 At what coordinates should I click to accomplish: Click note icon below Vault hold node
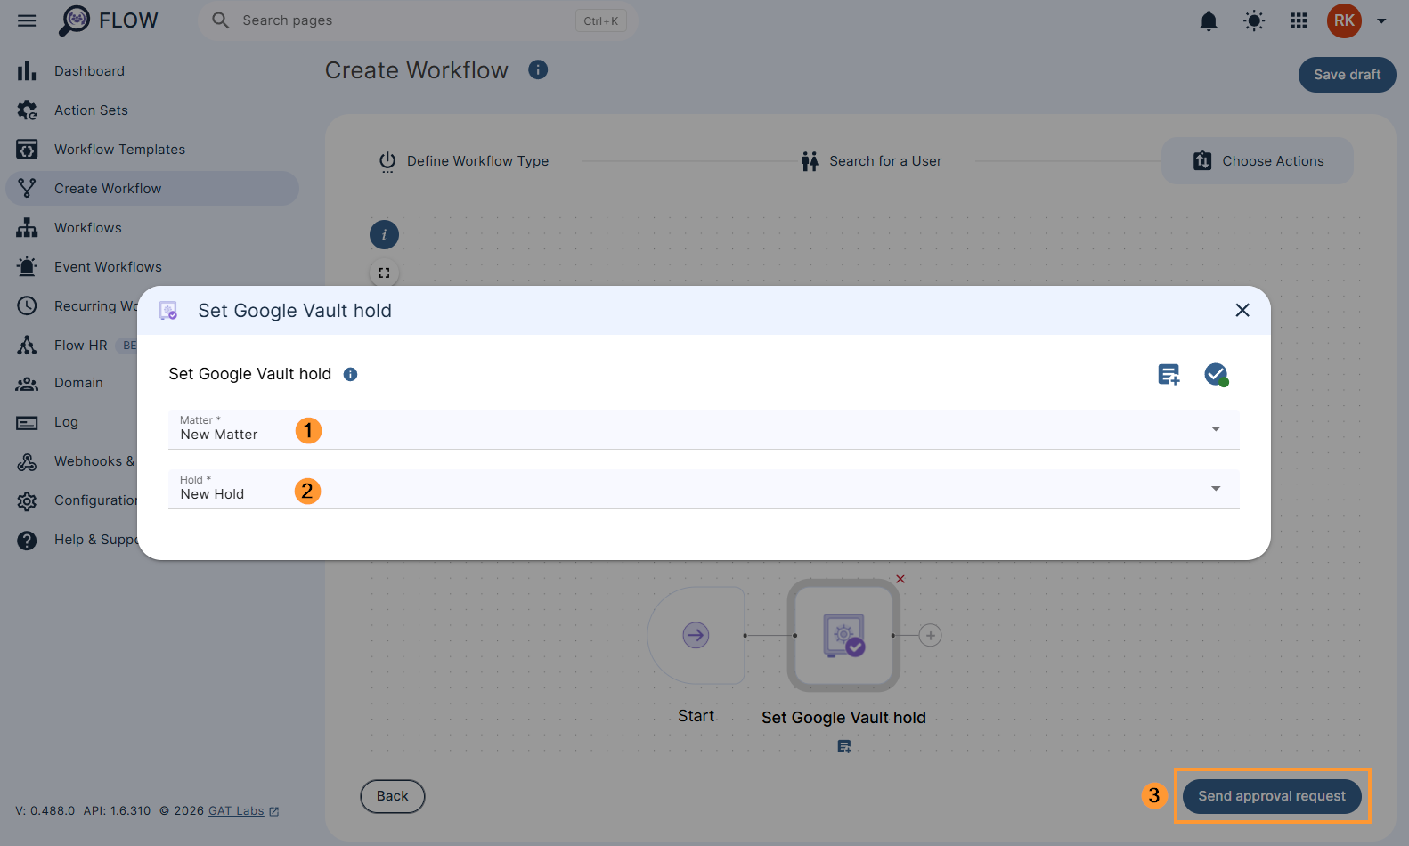[x=844, y=747]
